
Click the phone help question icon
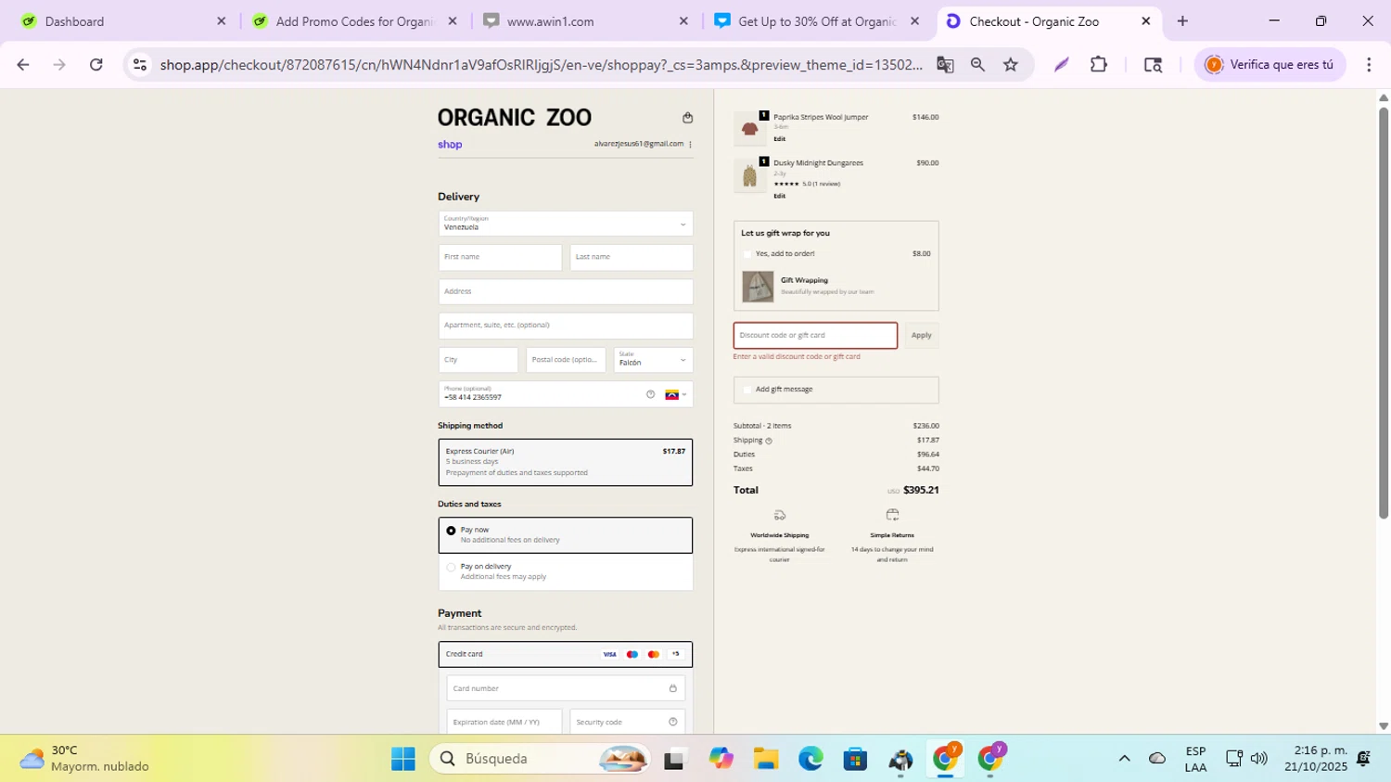650,394
